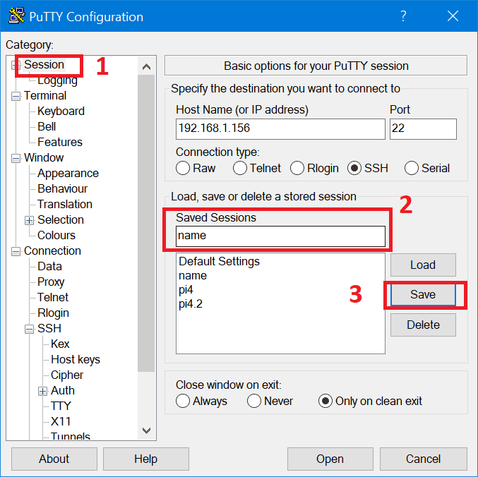Collapse the SSH tree branch
Viewport: 478px width, 477px height.
pyautogui.click(x=30, y=329)
